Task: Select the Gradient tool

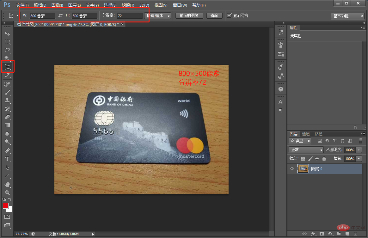Action: (x=7, y=125)
